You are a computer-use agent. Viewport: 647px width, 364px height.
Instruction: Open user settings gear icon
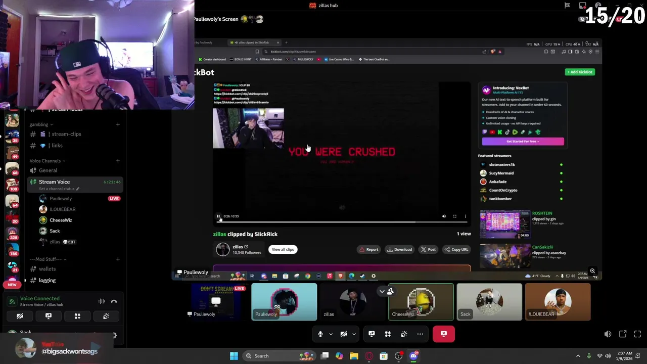click(115, 335)
